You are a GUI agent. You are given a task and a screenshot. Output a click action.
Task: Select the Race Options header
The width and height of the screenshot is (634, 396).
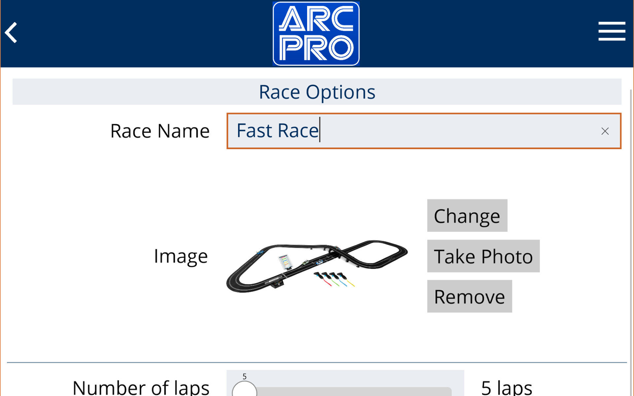[x=317, y=92]
